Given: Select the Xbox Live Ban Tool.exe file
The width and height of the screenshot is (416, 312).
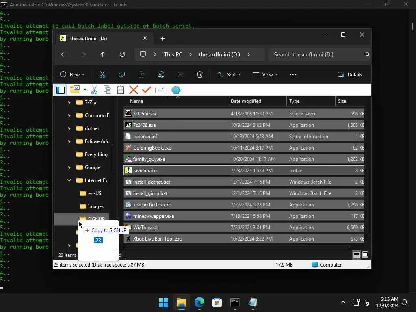Looking at the screenshot, I should click(244, 239).
